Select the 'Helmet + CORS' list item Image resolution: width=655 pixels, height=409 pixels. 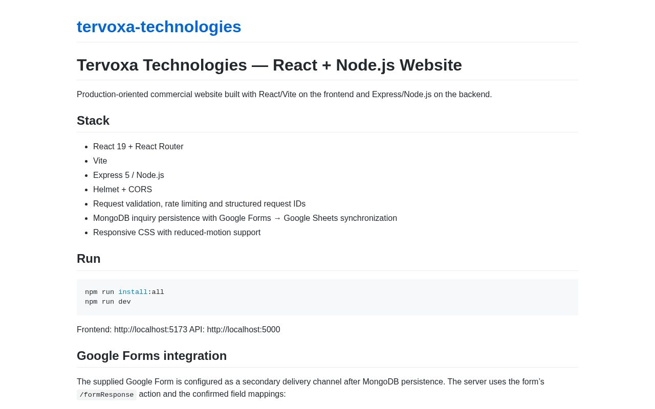[x=122, y=190]
